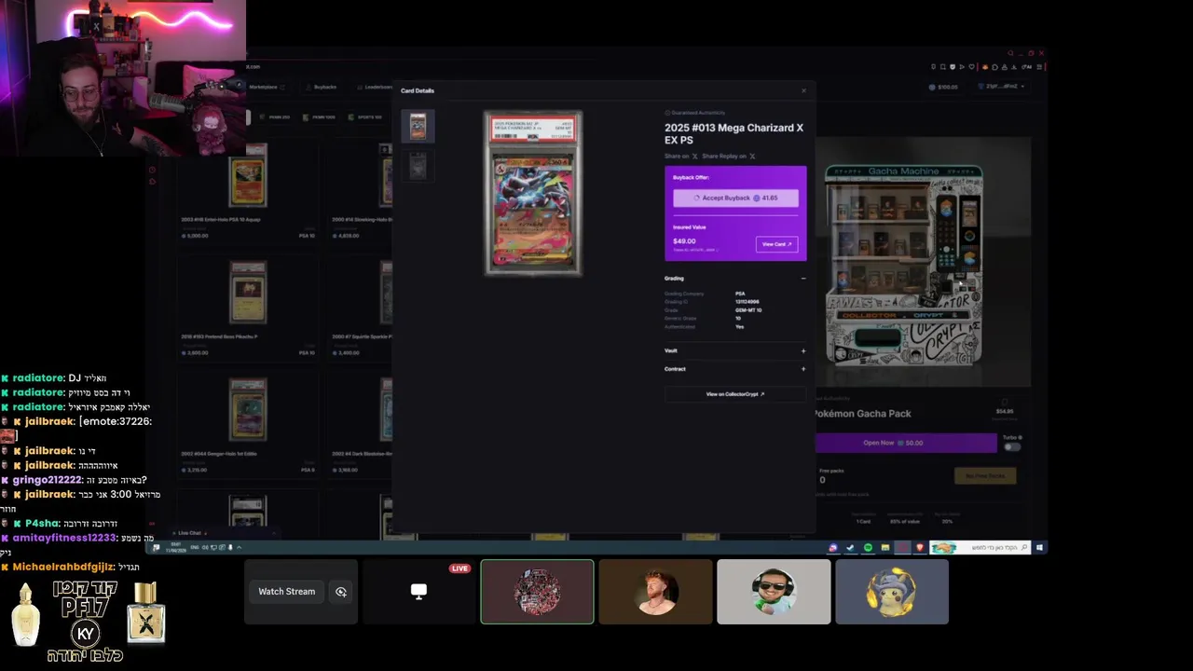Click the Watch Stream button
The image size is (1193, 671).
(287, 592)
